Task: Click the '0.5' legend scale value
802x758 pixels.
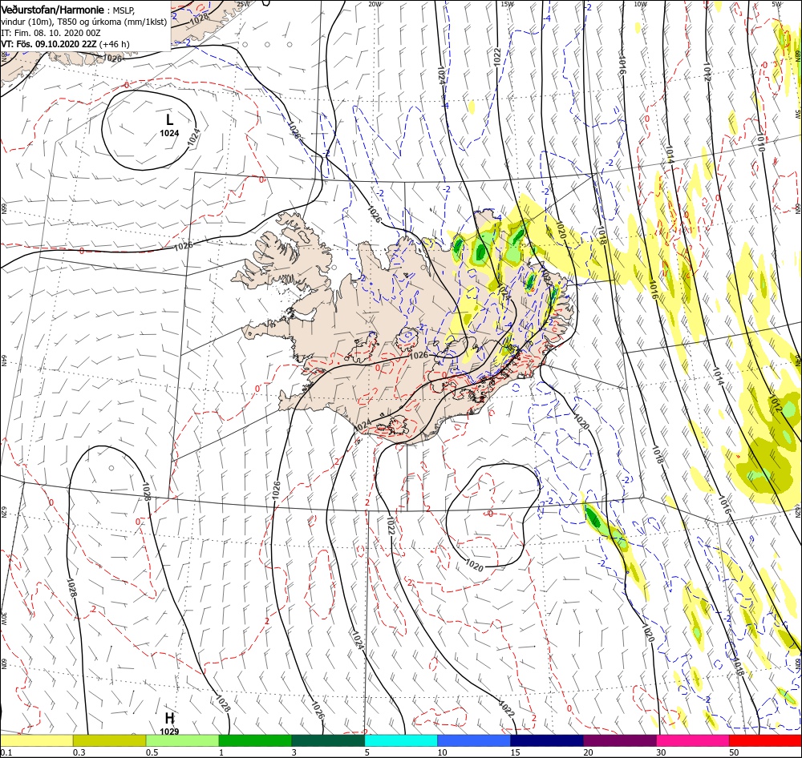Action: [152, 752]
